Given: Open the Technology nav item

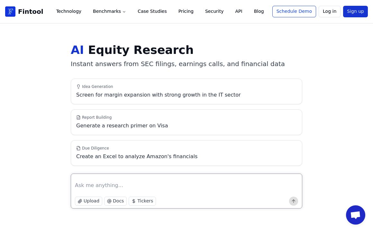Looking at the screenshot, I should (69, 12).
